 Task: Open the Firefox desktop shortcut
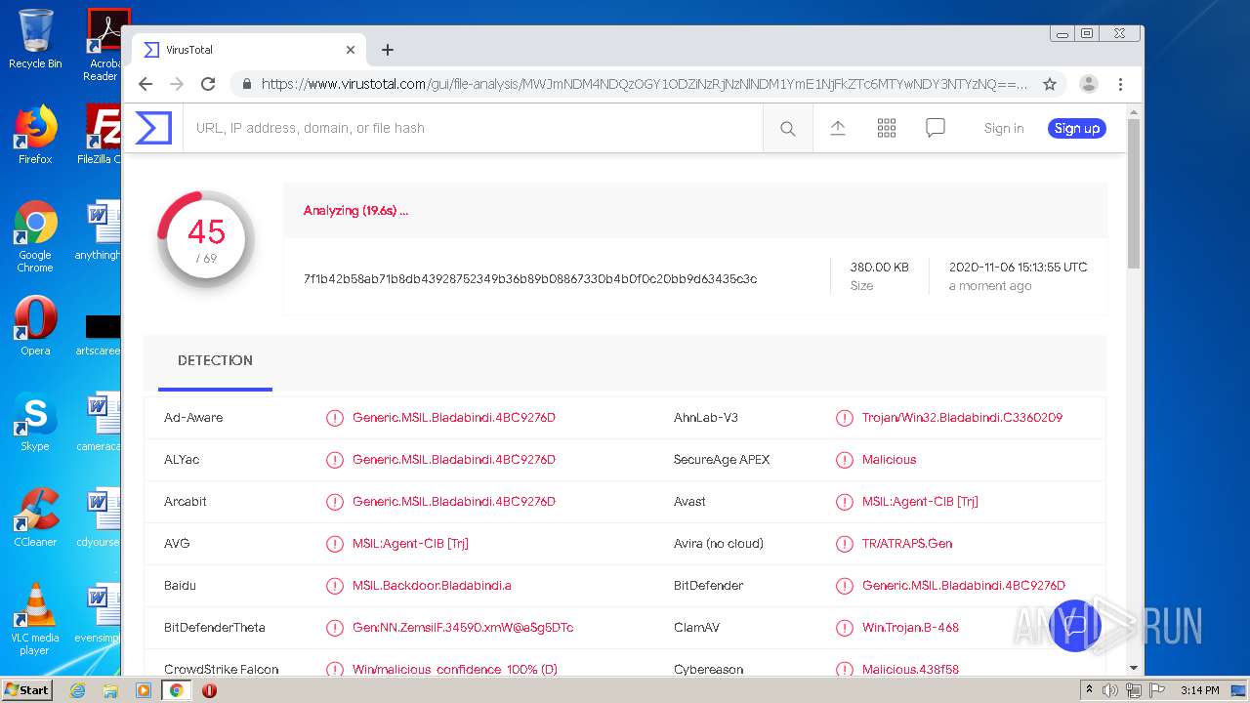click(35, 135)
